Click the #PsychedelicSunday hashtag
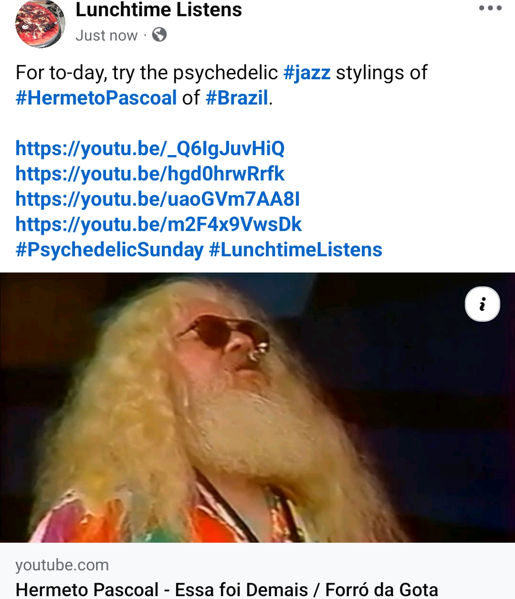The width and height of the screenshot is (515, 599). [110, 250]
